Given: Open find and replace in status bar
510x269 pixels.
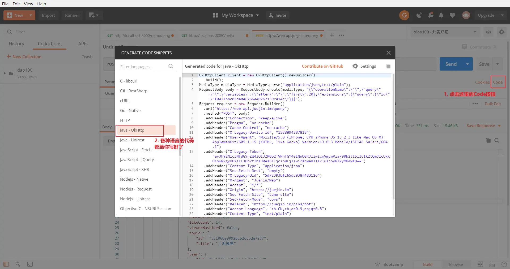Looking at the screenshot, I should 18,264.
